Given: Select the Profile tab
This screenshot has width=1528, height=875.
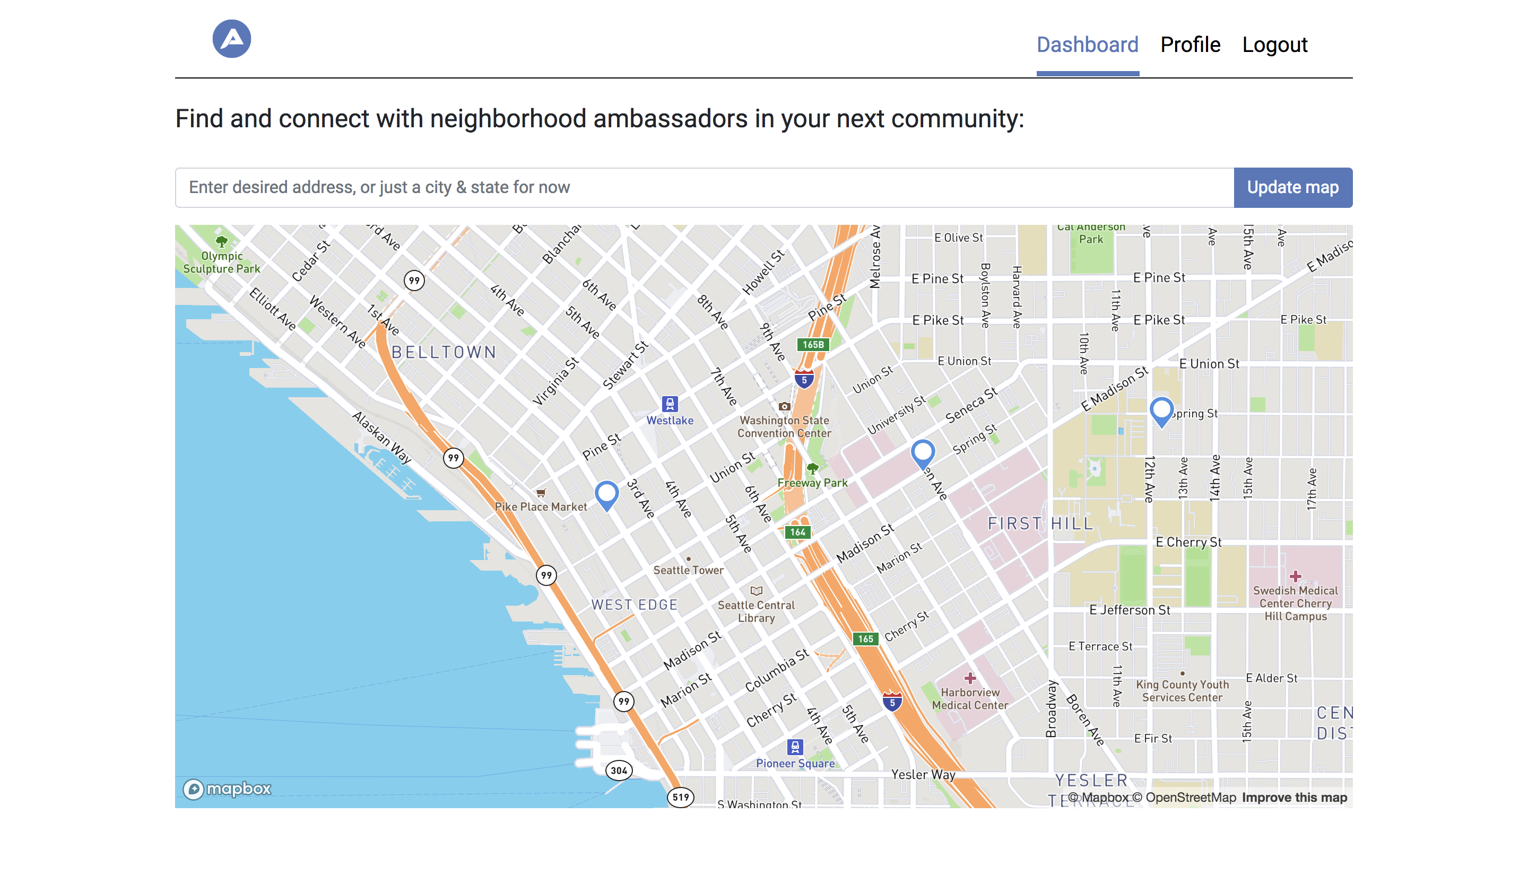Looking at the screenshot, I should (1190, 45).
